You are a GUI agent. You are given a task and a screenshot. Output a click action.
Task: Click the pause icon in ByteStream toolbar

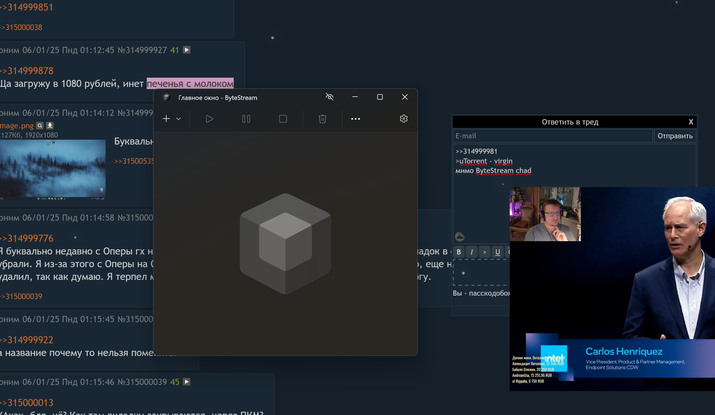point(246,119)
